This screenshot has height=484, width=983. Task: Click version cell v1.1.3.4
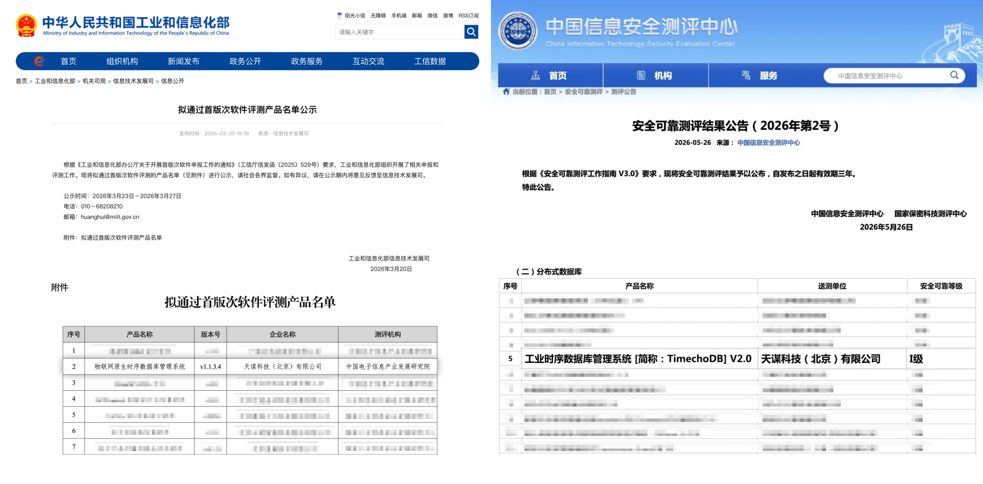click(210, 367)
